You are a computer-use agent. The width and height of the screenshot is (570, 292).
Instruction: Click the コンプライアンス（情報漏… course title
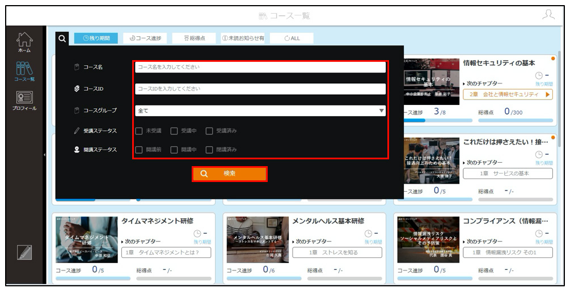point(506,221)
